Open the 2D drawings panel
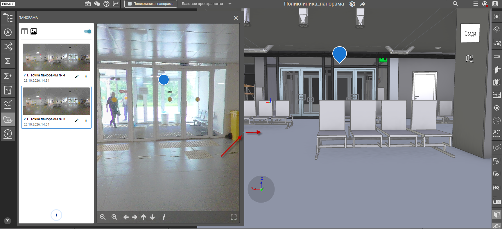The height and width of the screenshot is (229, 502). pos(8,90)
